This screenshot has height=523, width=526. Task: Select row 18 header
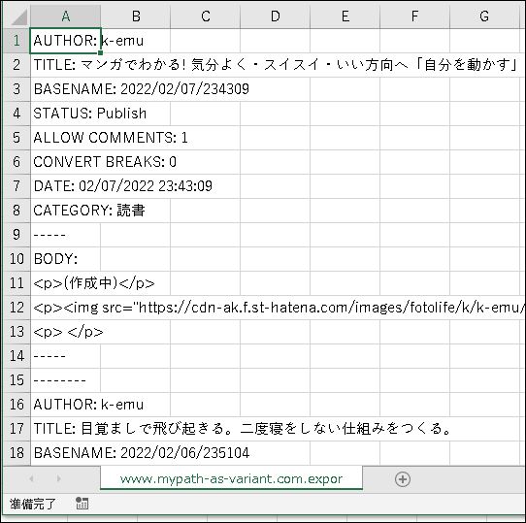click(x=16, y=453)
